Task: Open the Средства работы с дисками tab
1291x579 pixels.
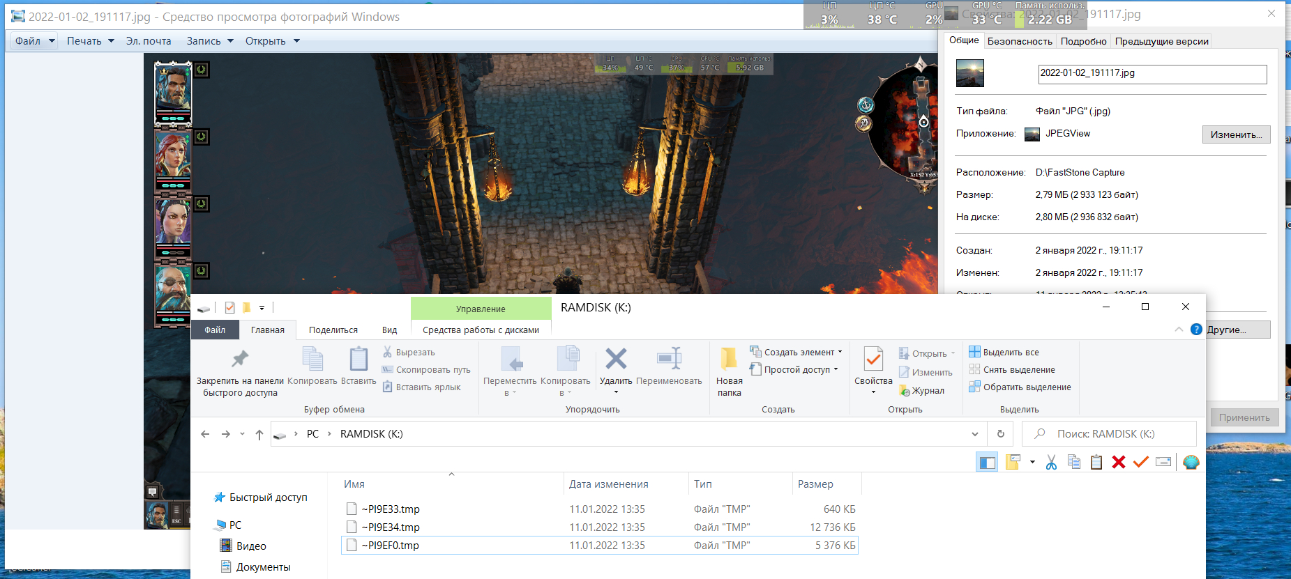Action: (481, 330)
